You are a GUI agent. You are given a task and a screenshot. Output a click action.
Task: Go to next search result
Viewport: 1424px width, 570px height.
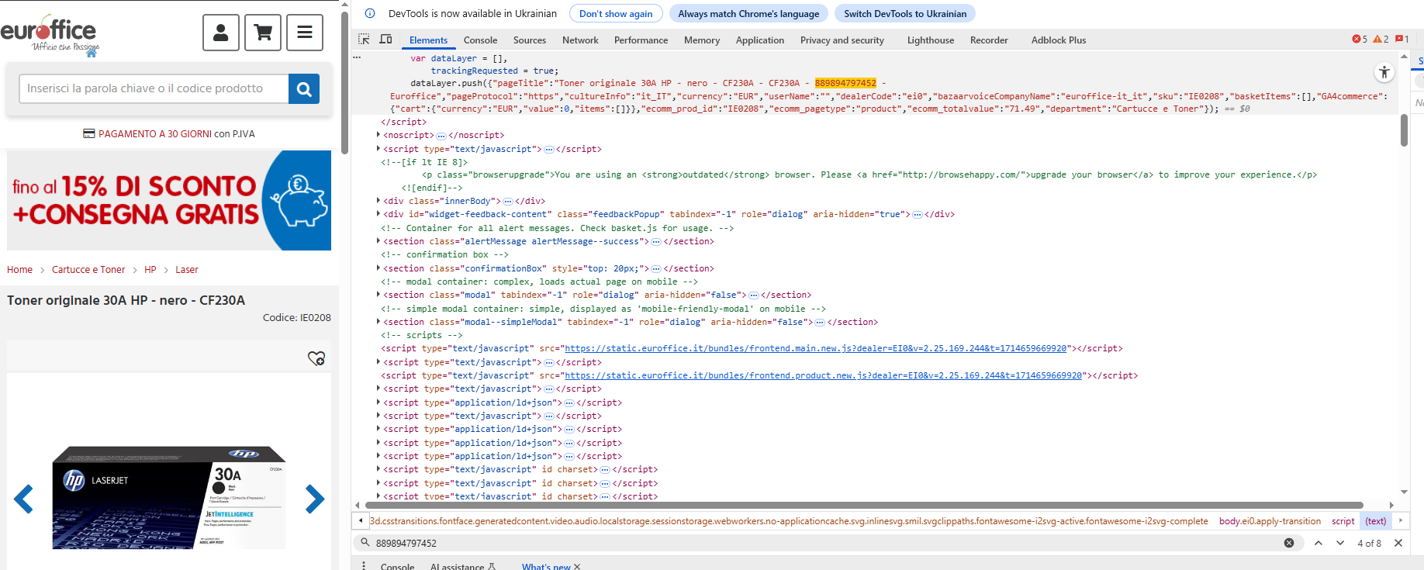point(1340,543)
